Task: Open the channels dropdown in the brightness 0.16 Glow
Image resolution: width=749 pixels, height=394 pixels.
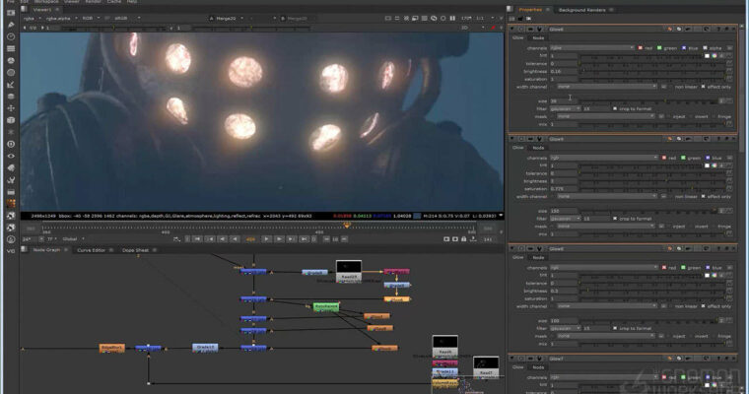Action: [592, 47]
